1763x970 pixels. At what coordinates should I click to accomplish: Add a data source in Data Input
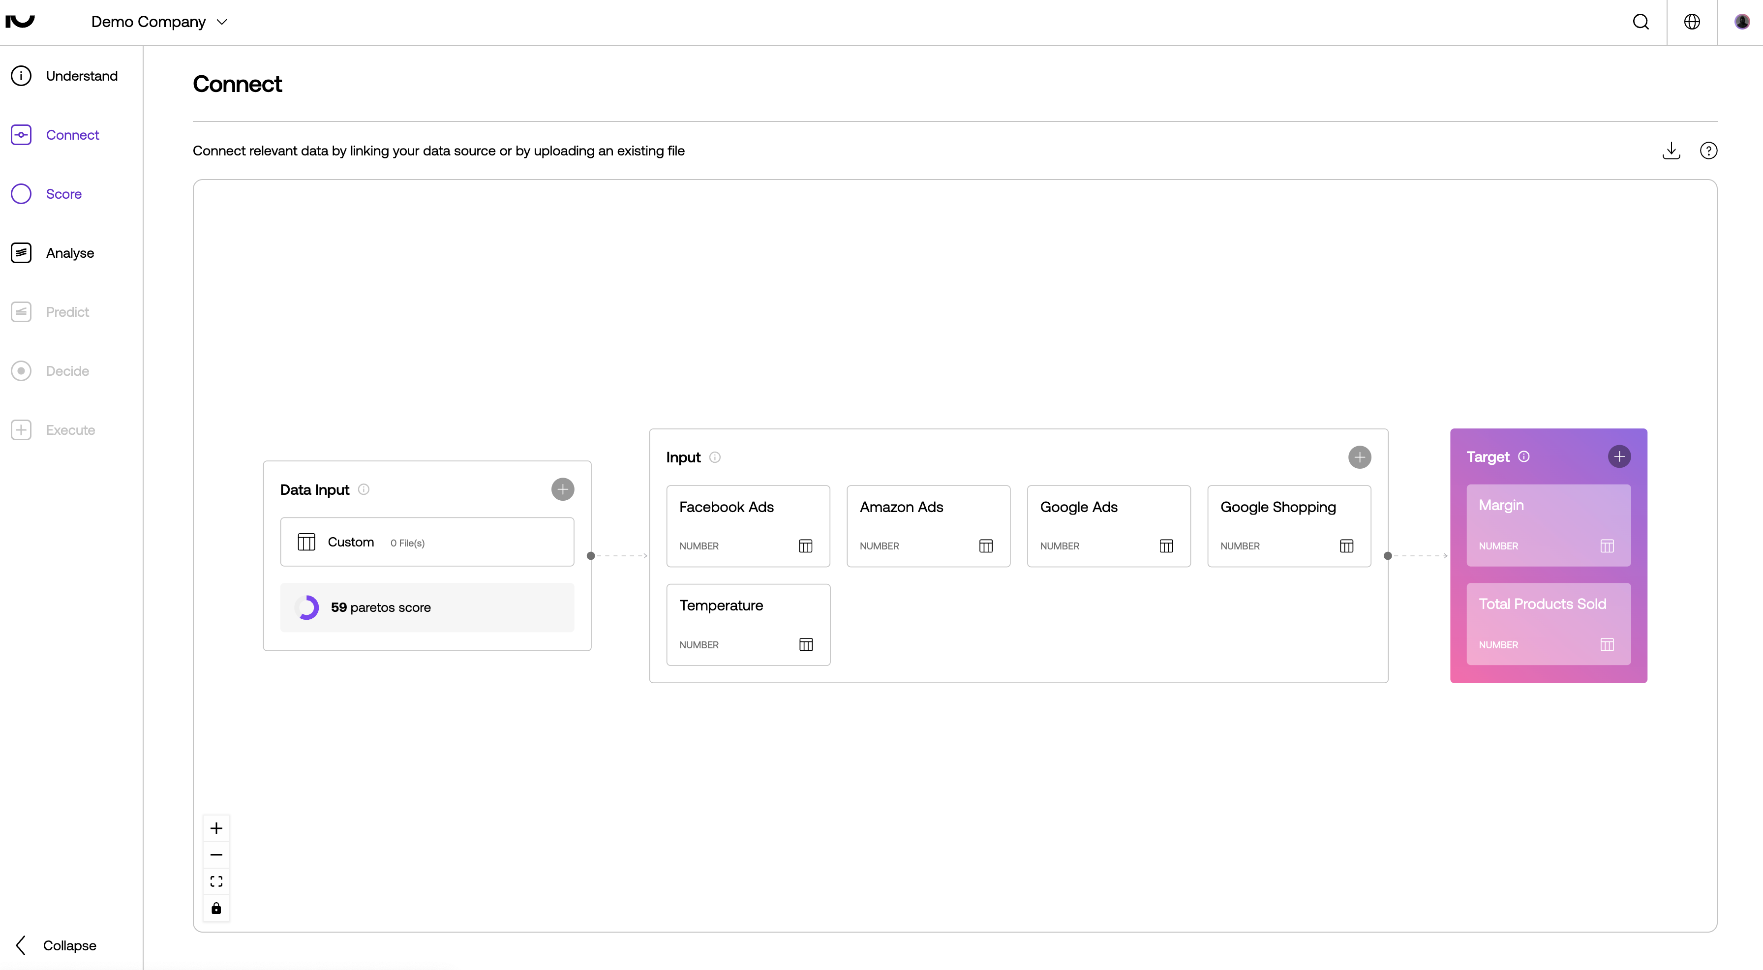(x=563, y=489)
